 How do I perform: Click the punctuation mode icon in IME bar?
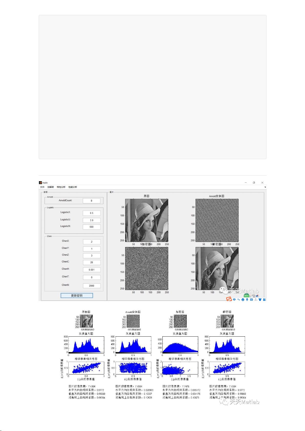[x=238, y=300]
